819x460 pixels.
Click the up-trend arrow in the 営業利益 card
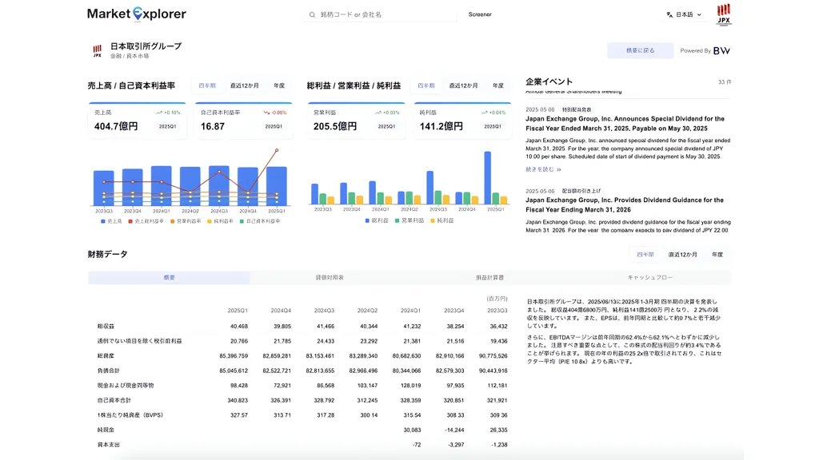(378, 113)
